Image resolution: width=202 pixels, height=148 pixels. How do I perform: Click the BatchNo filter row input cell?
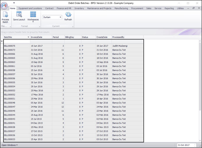click(x=16, y=41)
